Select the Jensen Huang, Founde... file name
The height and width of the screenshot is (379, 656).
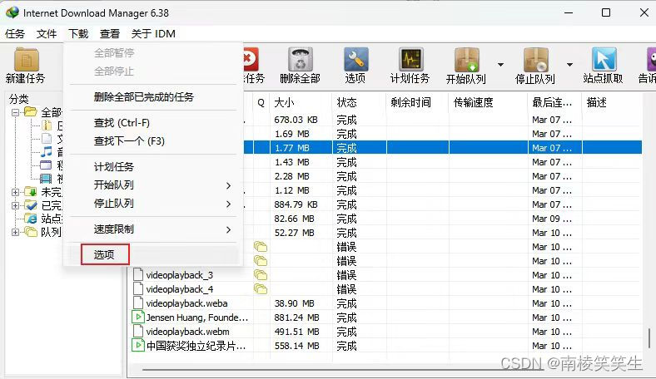click(x=197, y=317)
